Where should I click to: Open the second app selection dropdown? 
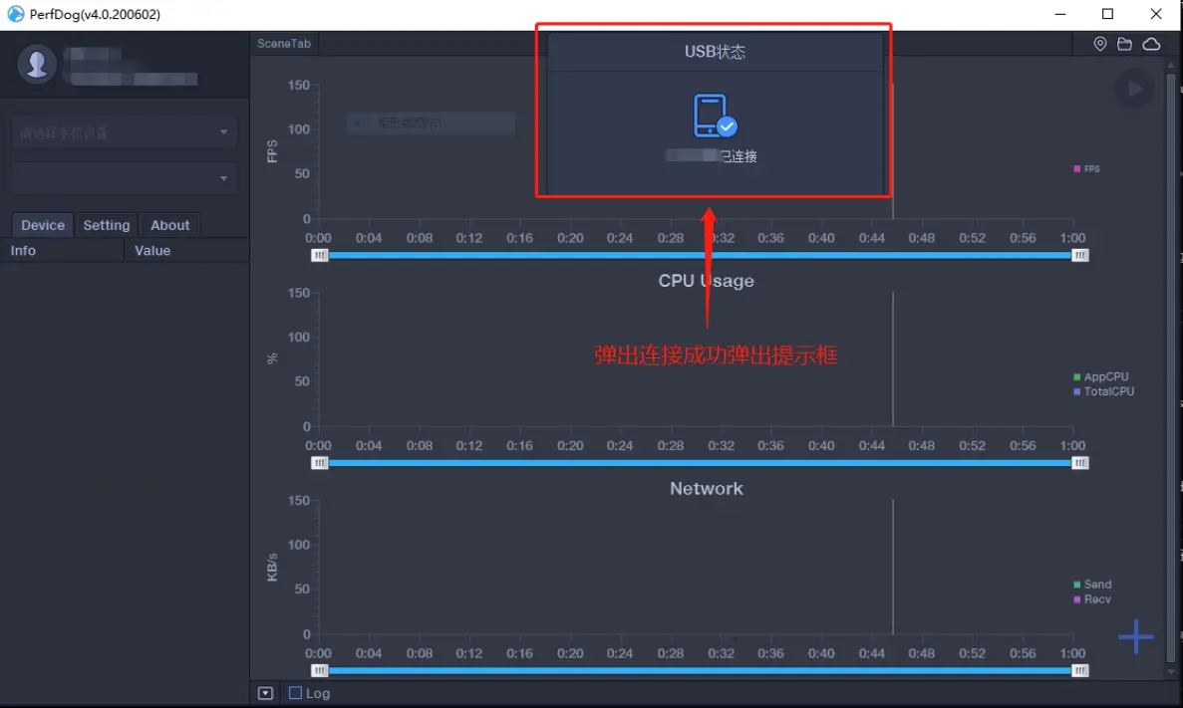124,178
